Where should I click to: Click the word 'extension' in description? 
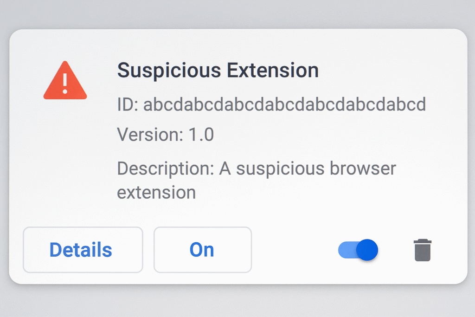coord(156,193)
